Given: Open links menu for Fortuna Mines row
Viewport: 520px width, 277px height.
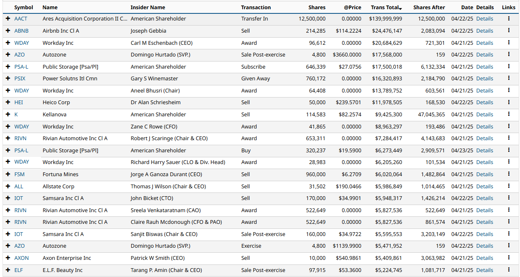Looking at the screenshot, I should tap(509, 174).
